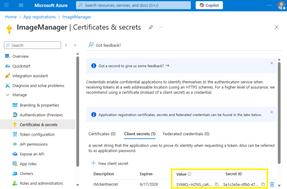Click the Copilot button
This screenshot has width=287, height=189.
pyautogui.click(x=209, y=5)
